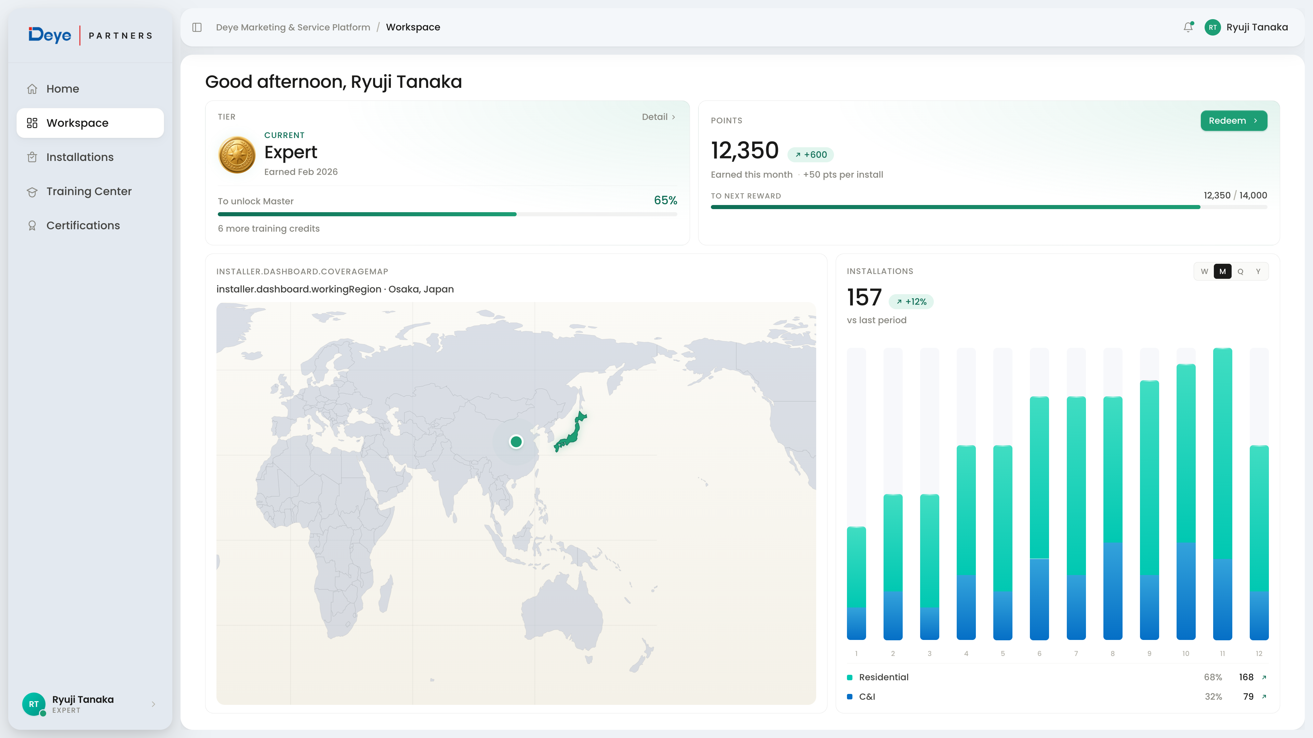
Task: Switch chart to Yearly (Y)
Action: tap(1258, 272)
